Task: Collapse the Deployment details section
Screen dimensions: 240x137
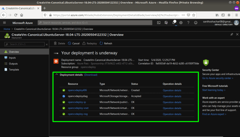Action: tap(57, 75)
